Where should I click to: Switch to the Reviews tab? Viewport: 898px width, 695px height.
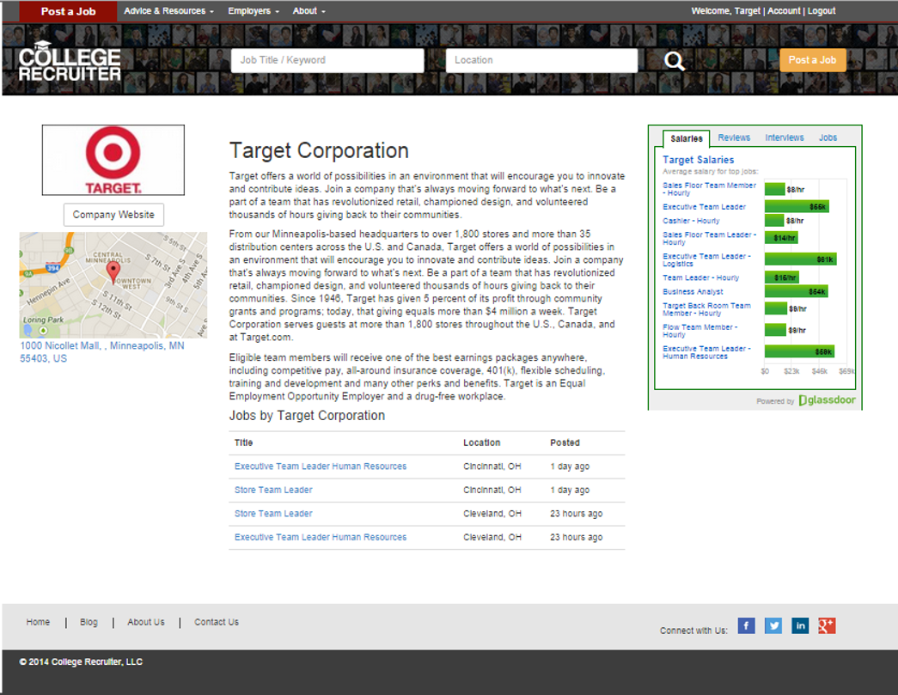click(x=734, y=138)
